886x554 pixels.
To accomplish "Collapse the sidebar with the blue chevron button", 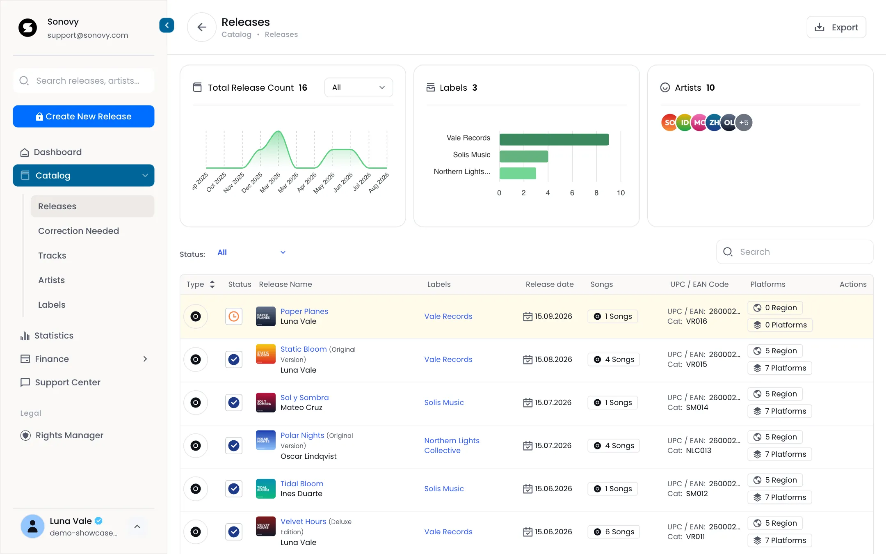I will [167, 25].
